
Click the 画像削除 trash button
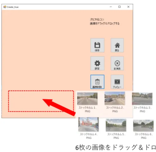click(97, 82)
